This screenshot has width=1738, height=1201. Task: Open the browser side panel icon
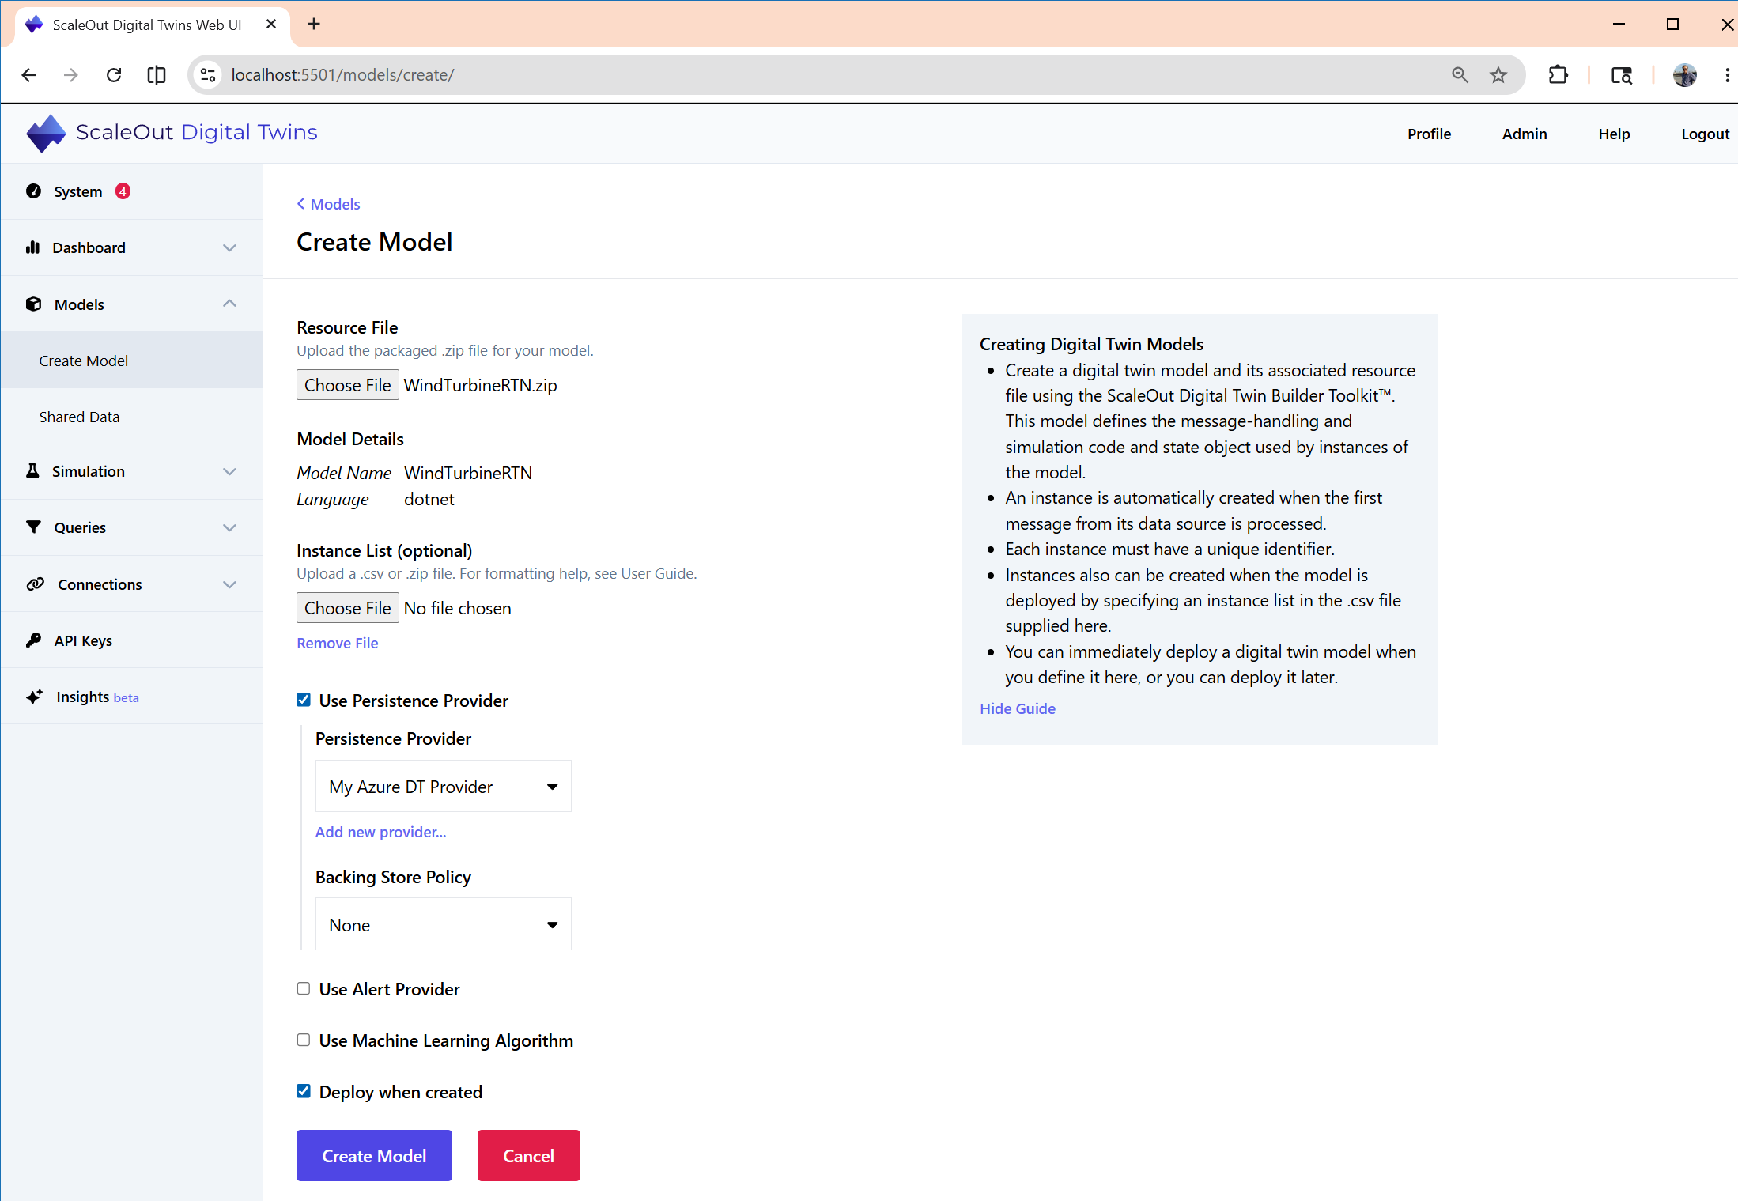coord(157,75)
